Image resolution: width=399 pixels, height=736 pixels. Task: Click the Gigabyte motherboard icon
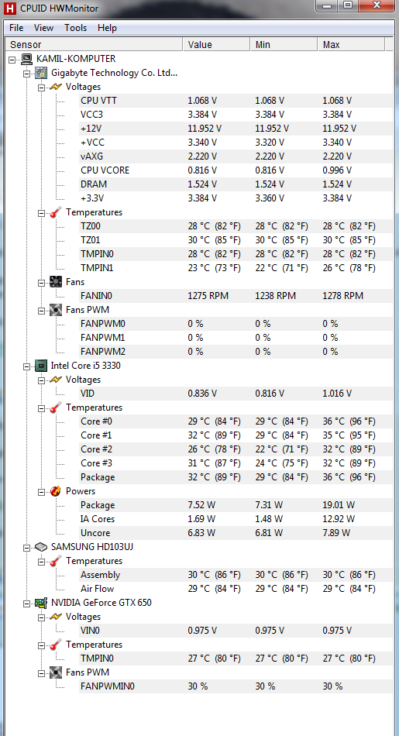41,73
